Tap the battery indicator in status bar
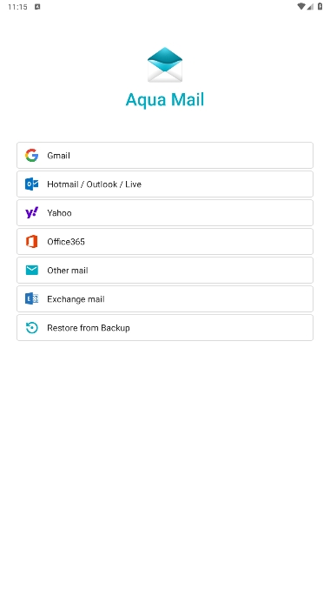 click(x=320, y=6)
